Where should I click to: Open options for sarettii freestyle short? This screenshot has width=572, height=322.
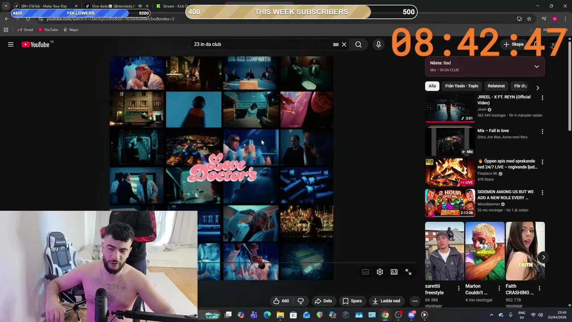point(458,288)
